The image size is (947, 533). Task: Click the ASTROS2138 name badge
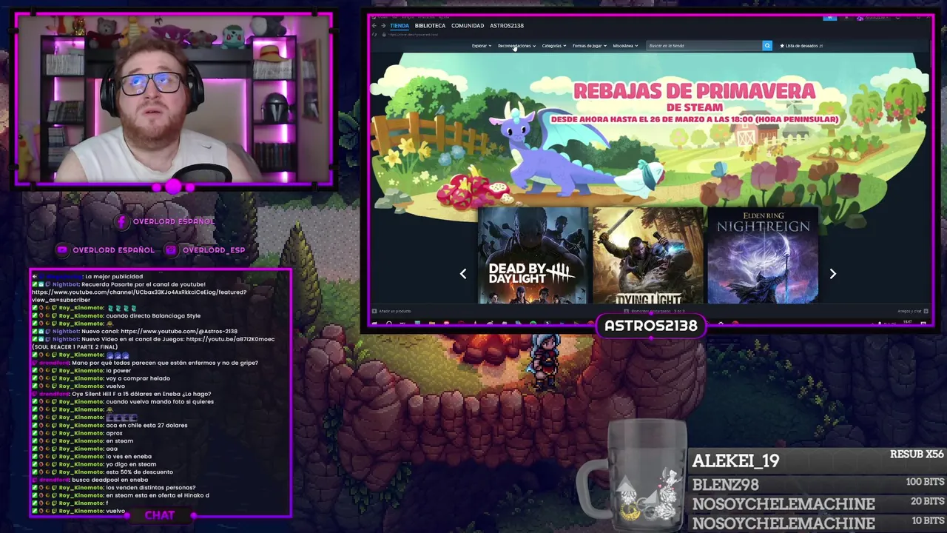pyautogui.click(x=651, y=326)
